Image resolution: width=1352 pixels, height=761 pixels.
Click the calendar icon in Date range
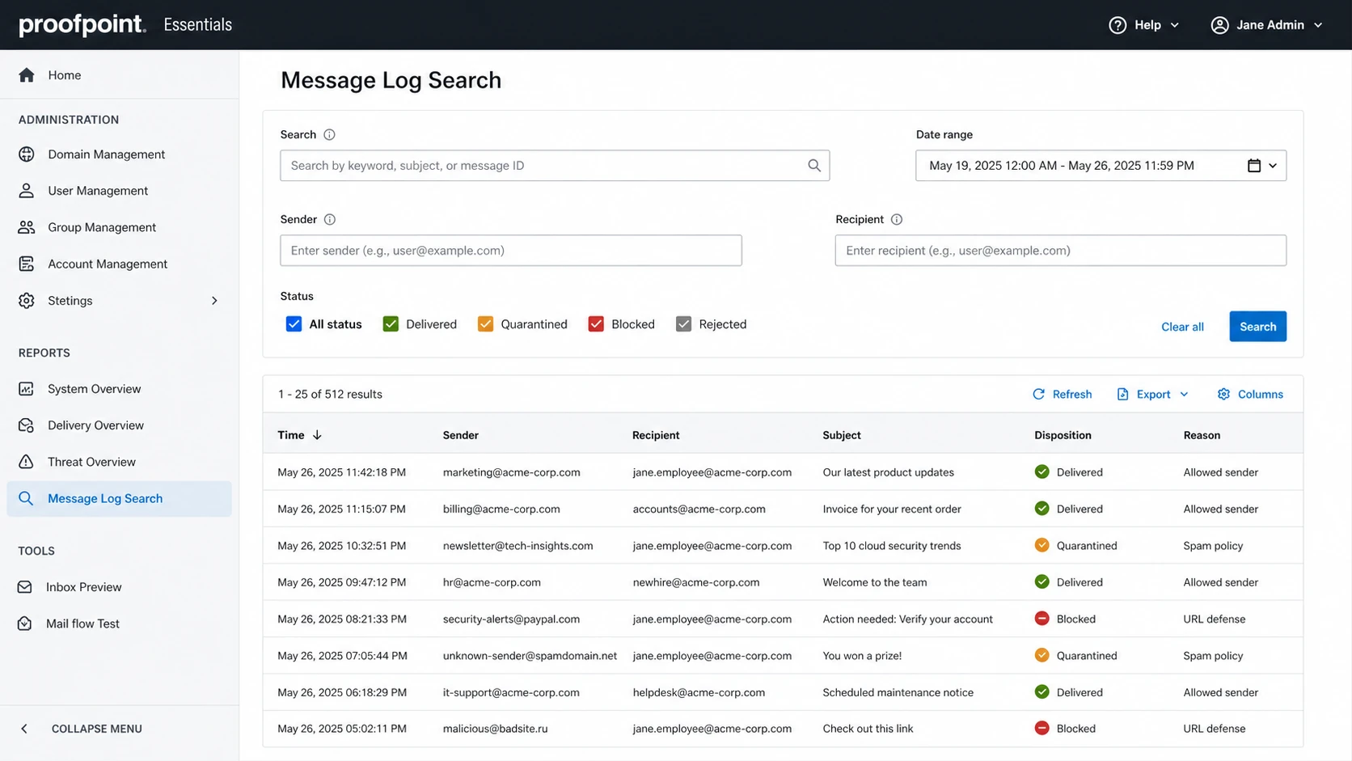(1254, 166)
